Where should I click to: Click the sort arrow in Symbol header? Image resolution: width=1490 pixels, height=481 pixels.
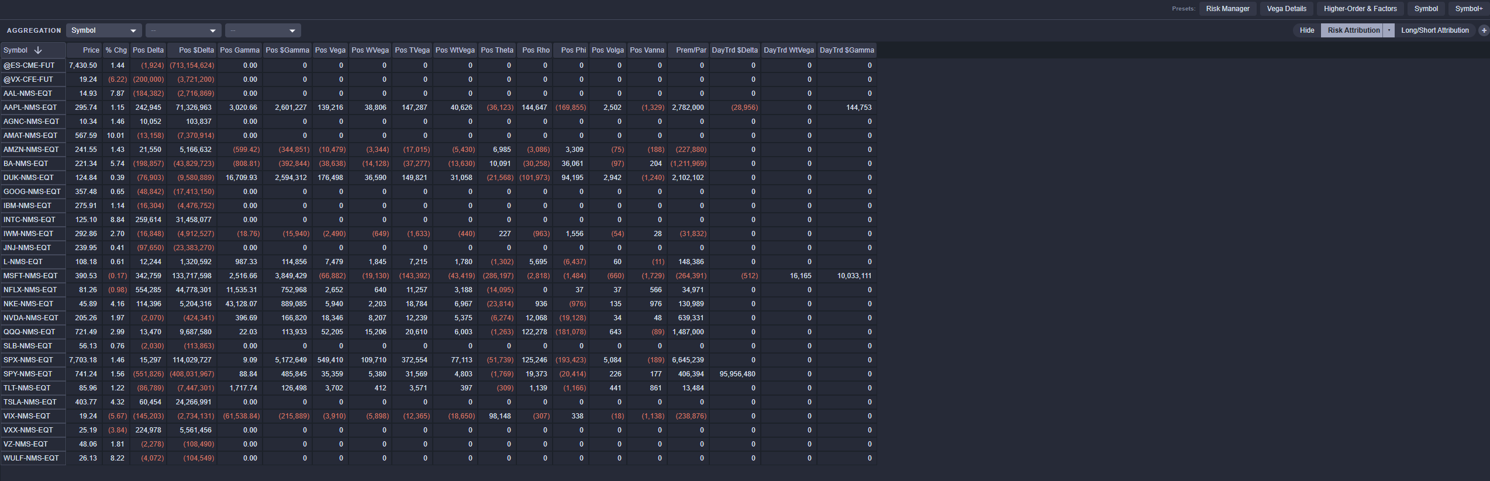point(38,50)
